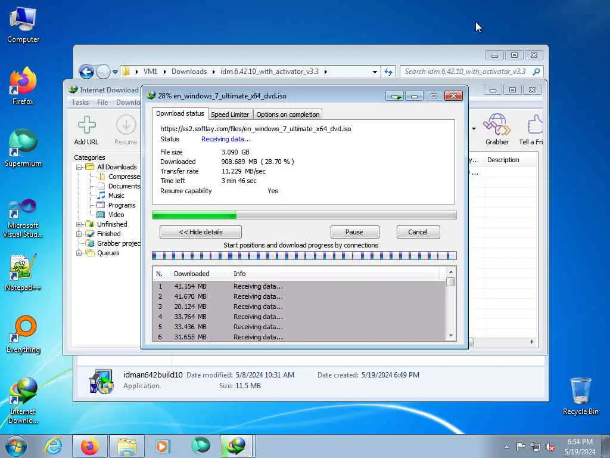The height and width of the screenshot is (458, 610).
Task: Open Supermium desktop shortcut
Action: [x=23, y=148]
